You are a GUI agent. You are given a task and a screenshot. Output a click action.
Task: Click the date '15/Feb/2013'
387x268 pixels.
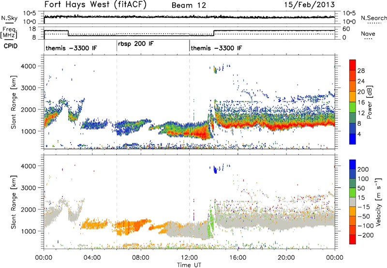(310, 5)
